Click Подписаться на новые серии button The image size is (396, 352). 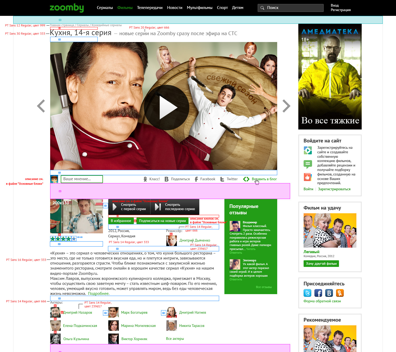tap(162, 221)
